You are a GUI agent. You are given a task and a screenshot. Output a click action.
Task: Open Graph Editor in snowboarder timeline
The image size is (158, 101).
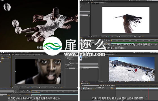pos(114,86)
